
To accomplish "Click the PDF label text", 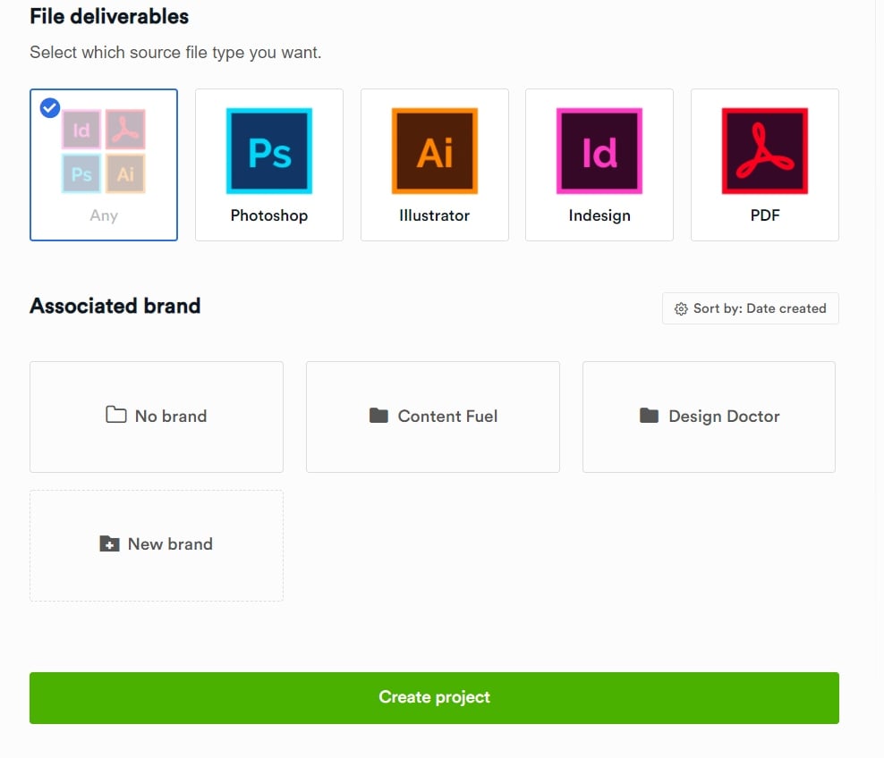I will (765, 215).
